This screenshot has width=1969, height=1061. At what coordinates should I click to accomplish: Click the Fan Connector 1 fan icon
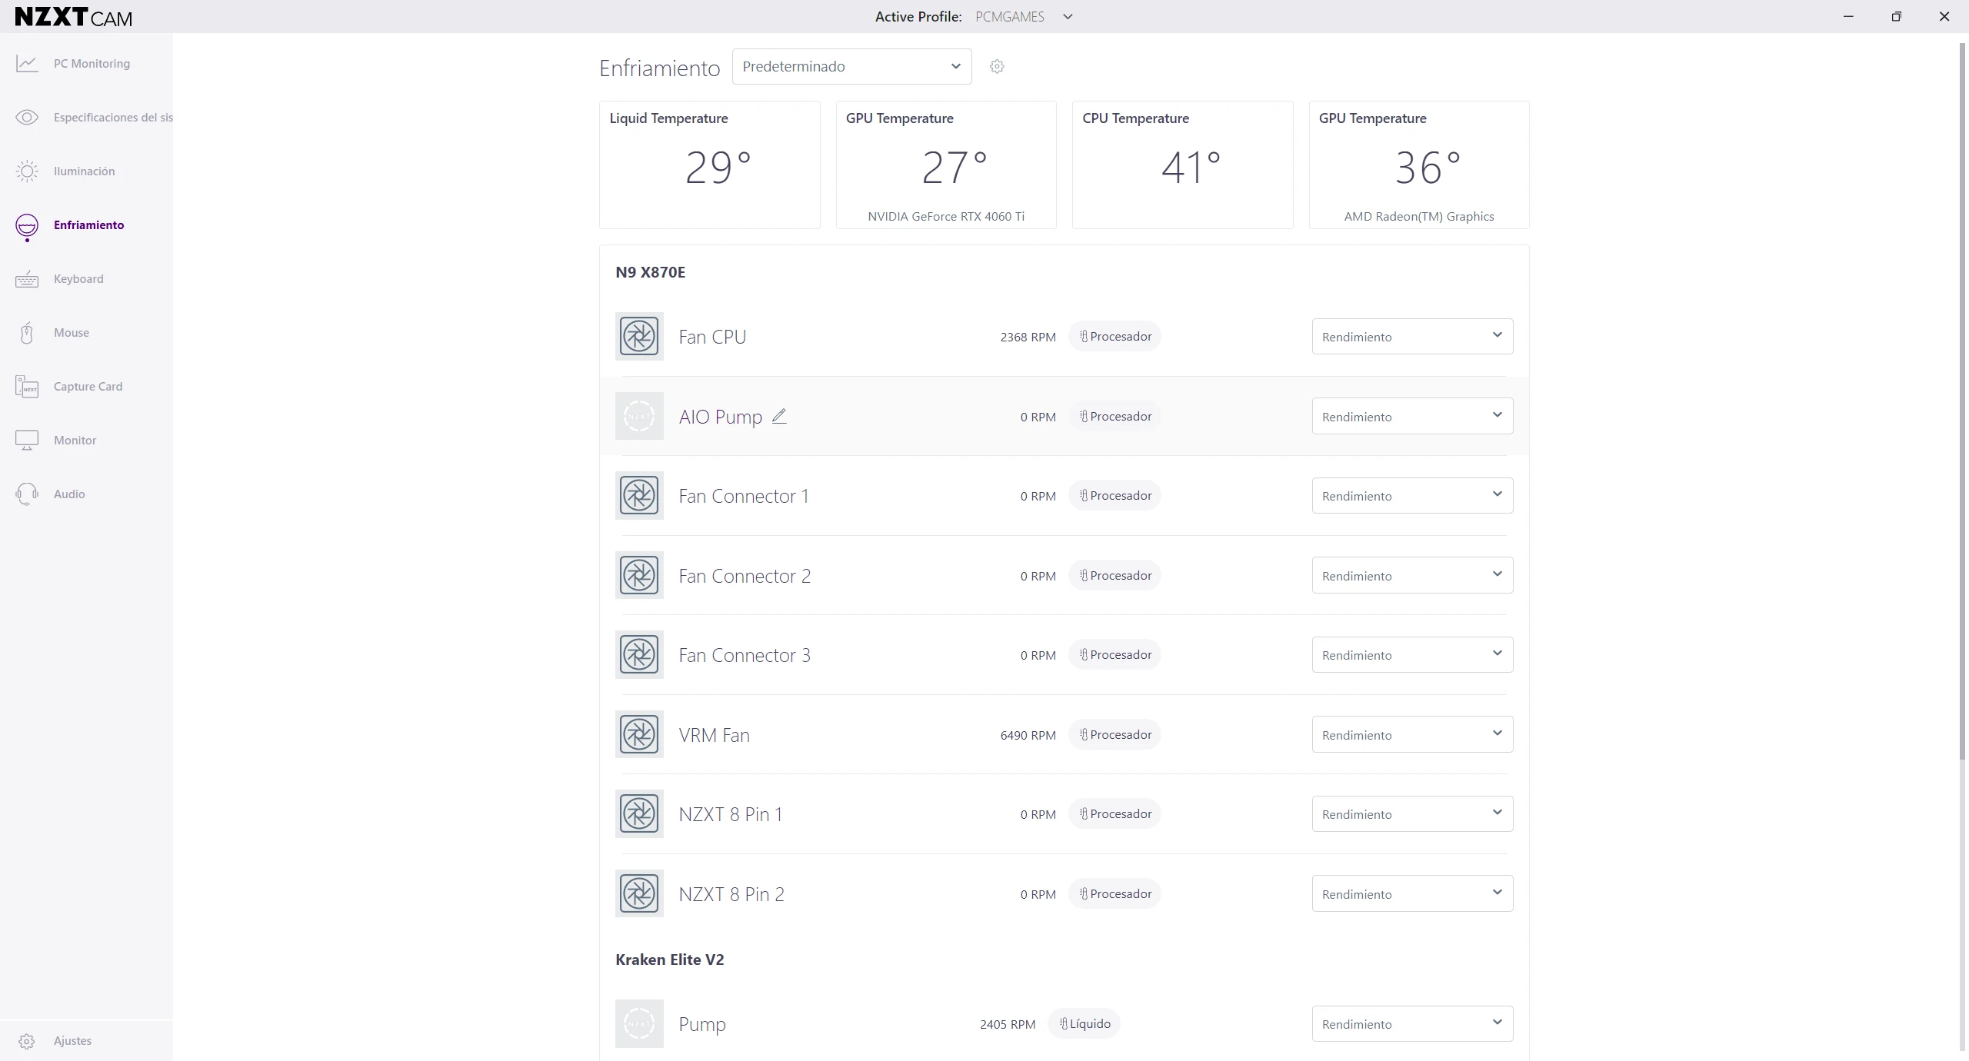pos(639,495)
